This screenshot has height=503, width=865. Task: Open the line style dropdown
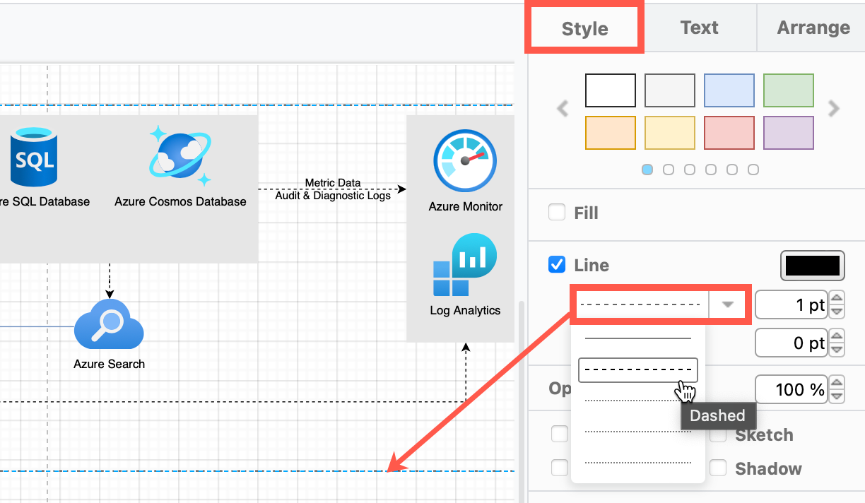coord(726,304)
